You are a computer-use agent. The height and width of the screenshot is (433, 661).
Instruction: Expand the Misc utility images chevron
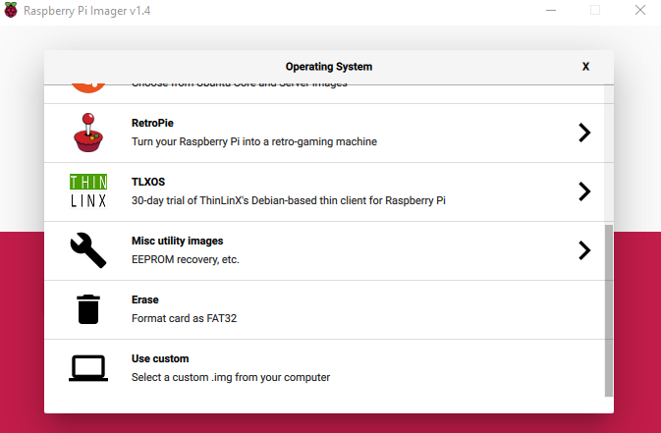584,250
